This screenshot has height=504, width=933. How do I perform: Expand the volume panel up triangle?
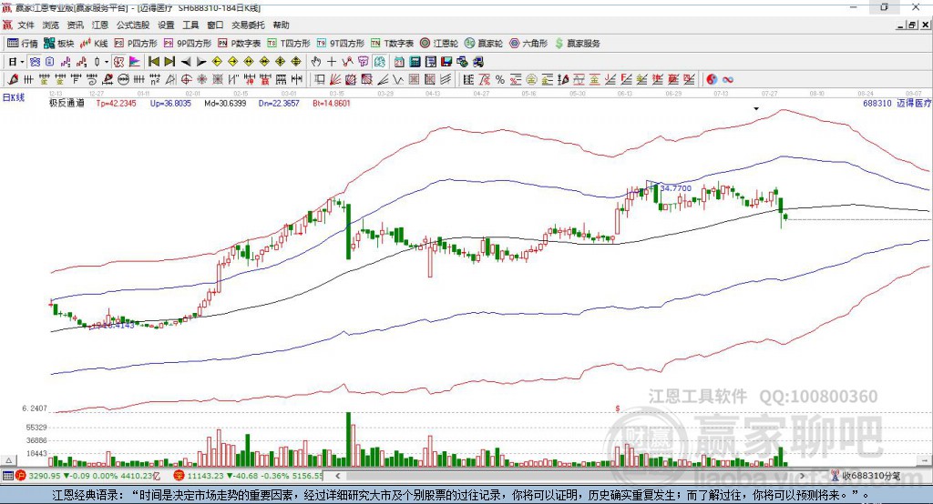click(8, 460)
